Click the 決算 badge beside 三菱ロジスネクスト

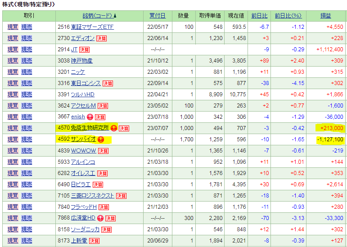[x=121, y=196]
